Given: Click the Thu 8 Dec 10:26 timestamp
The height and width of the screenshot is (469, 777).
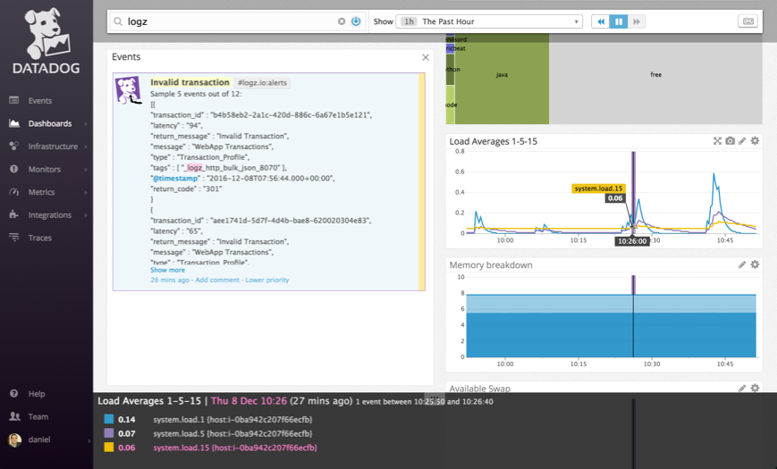Looking at the screenshot, I should [249, 400].
